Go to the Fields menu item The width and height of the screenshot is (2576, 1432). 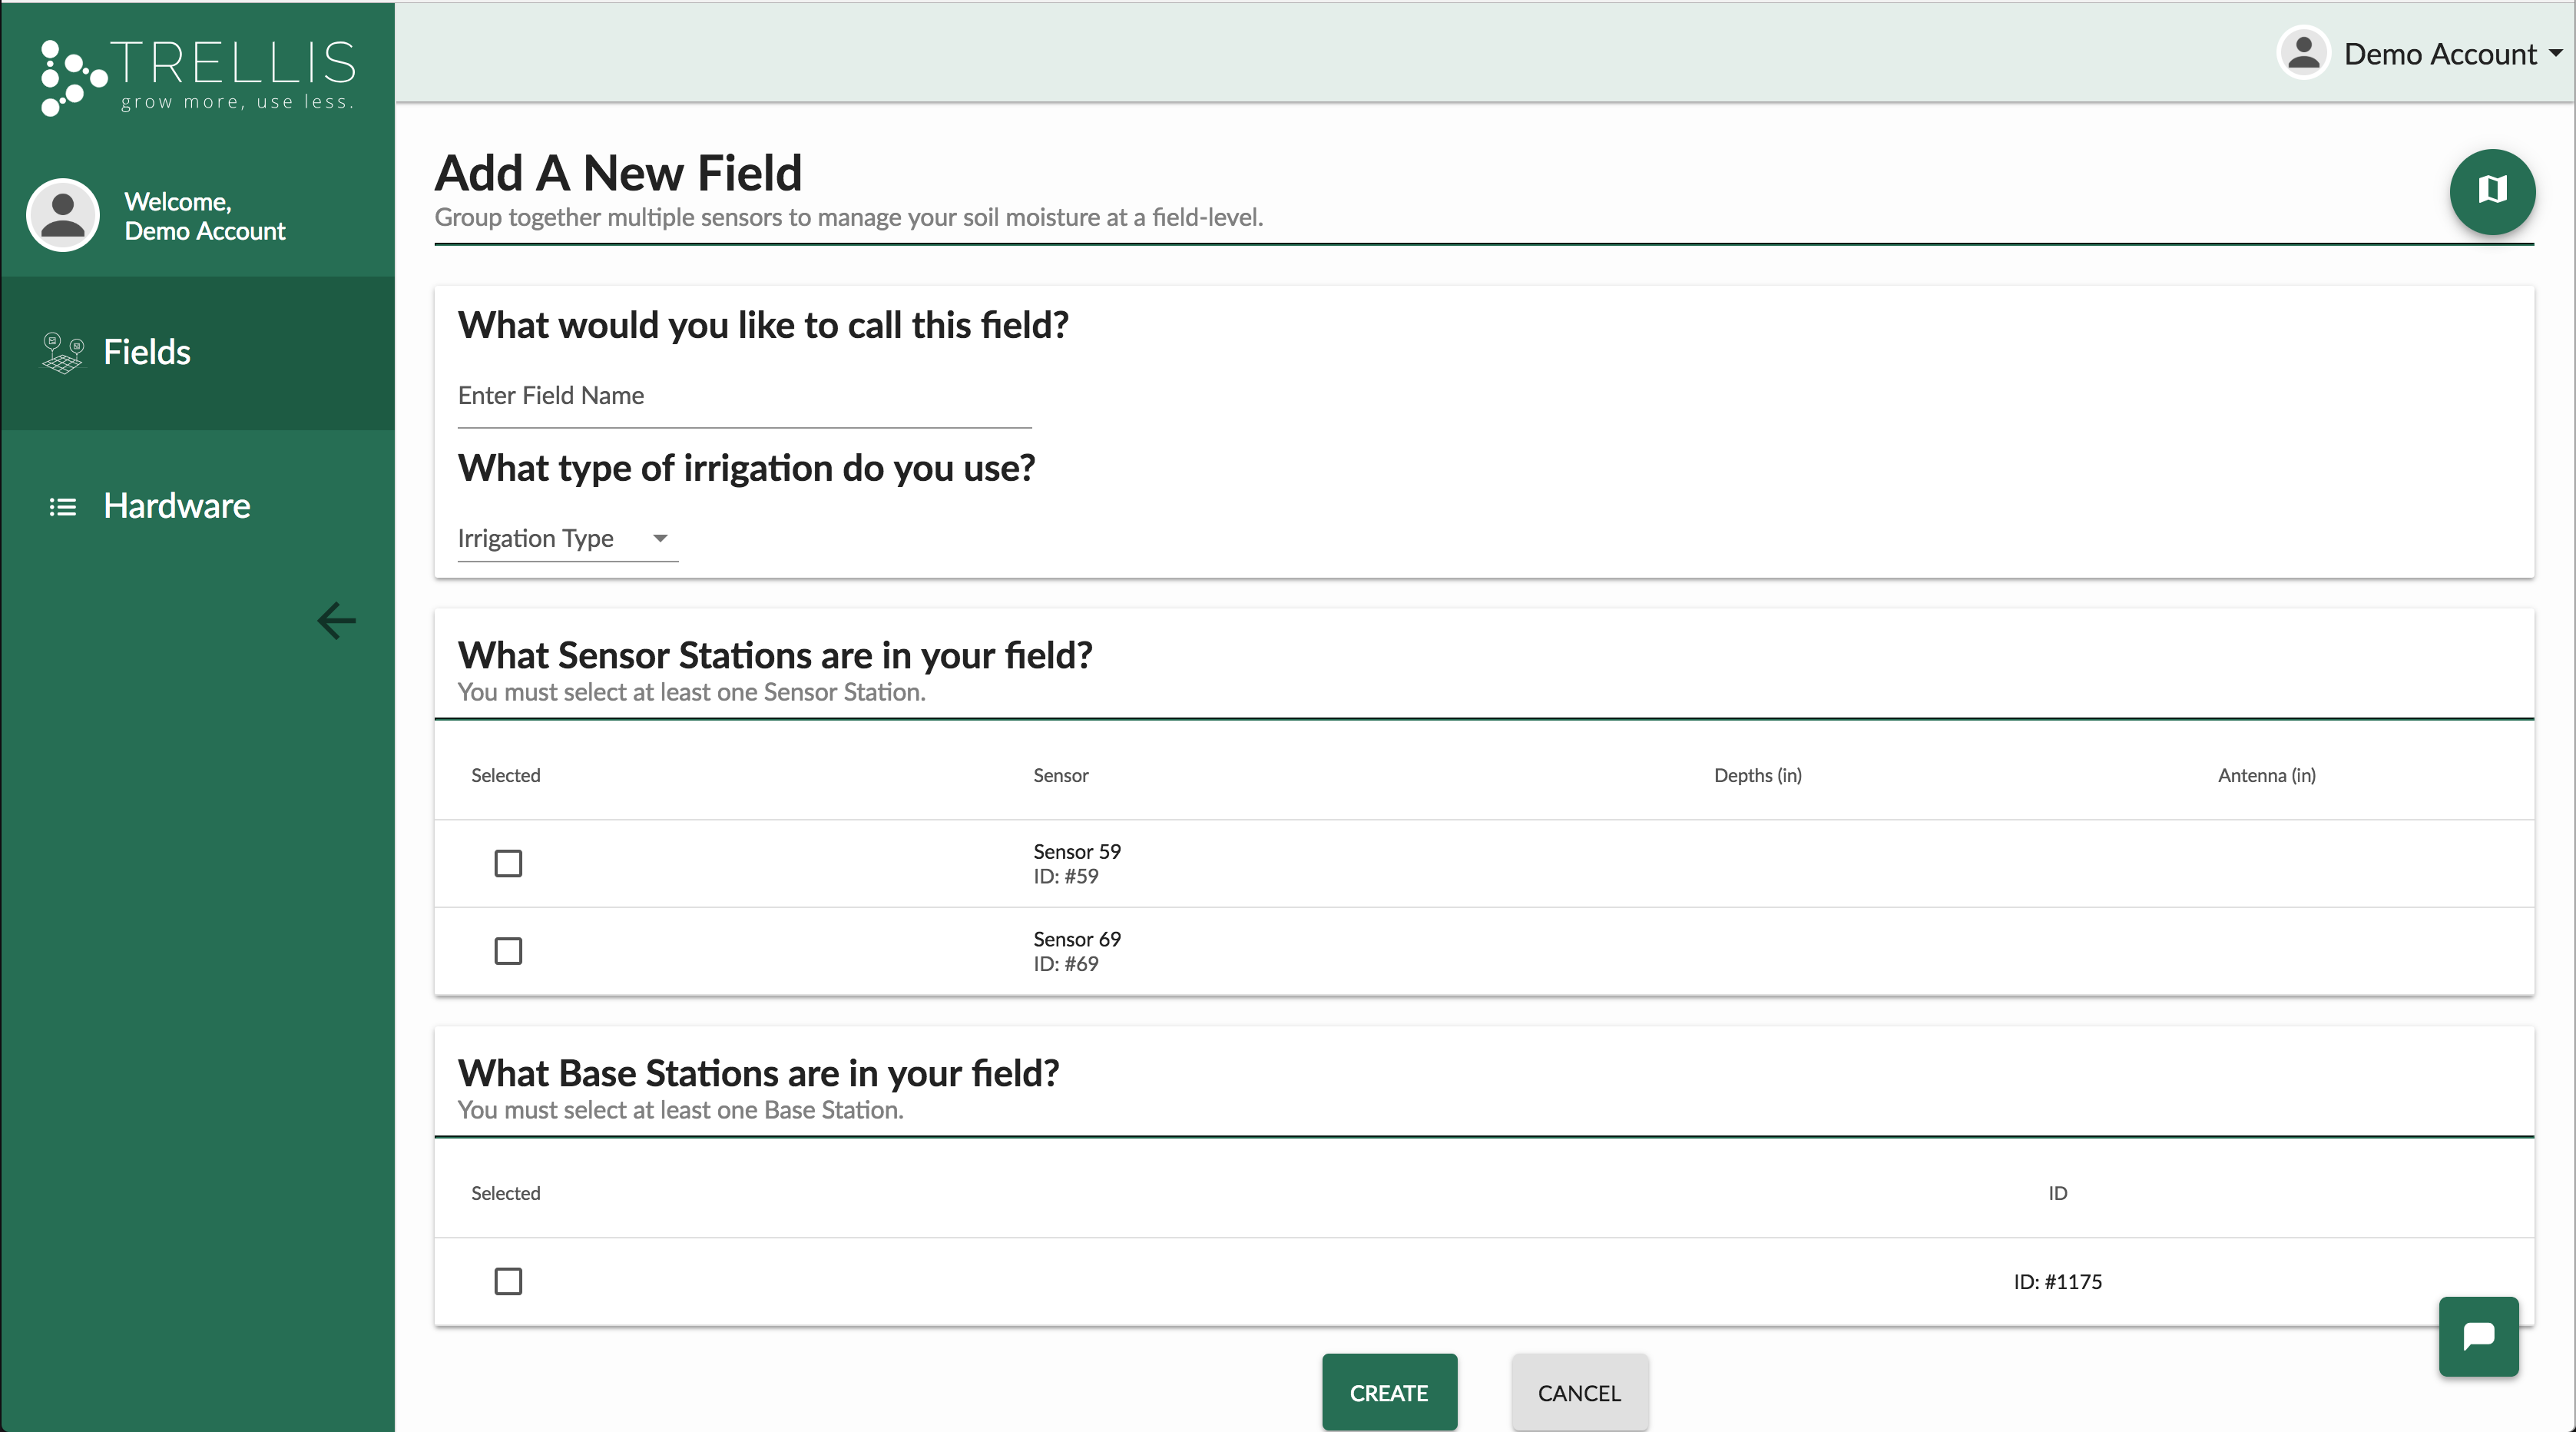[147, 353]
